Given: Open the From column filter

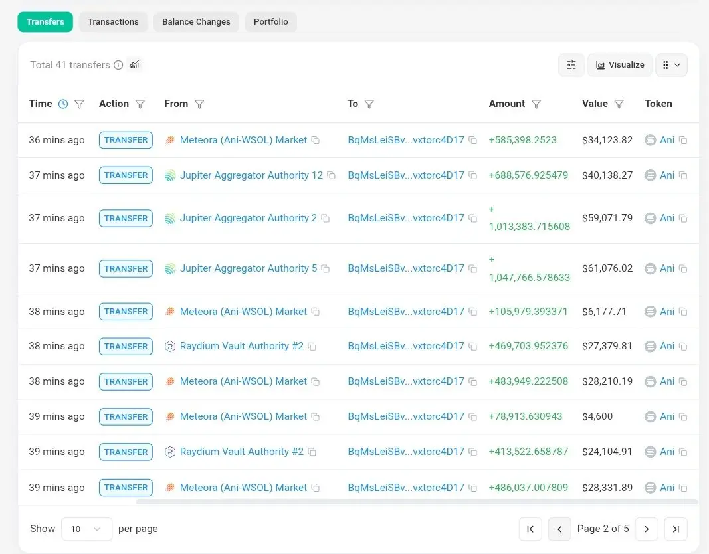Looking at the screenshot, I should click(199, 104).
